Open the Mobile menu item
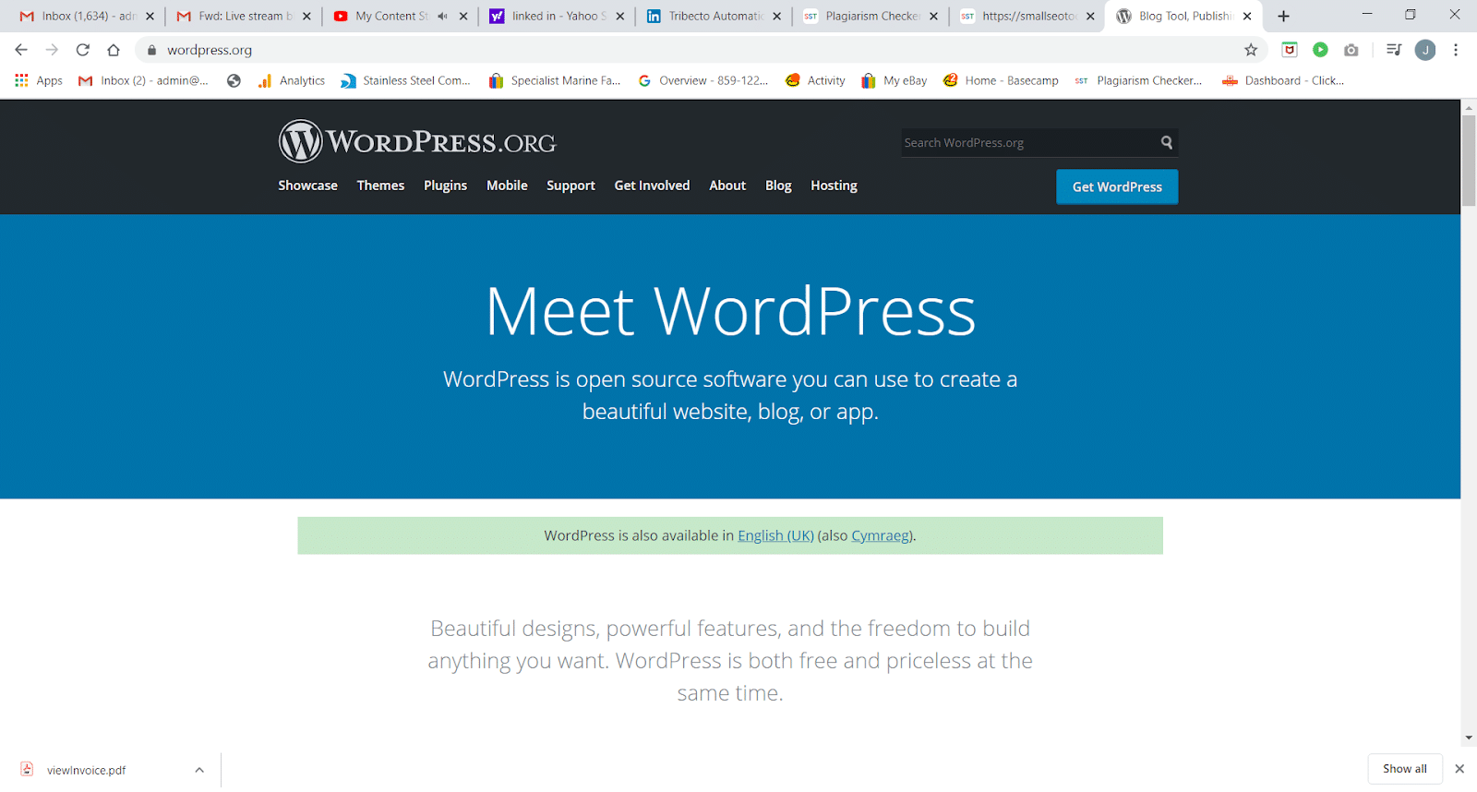The width and height of the screenshot is (1477, 792). coord(507,186)
